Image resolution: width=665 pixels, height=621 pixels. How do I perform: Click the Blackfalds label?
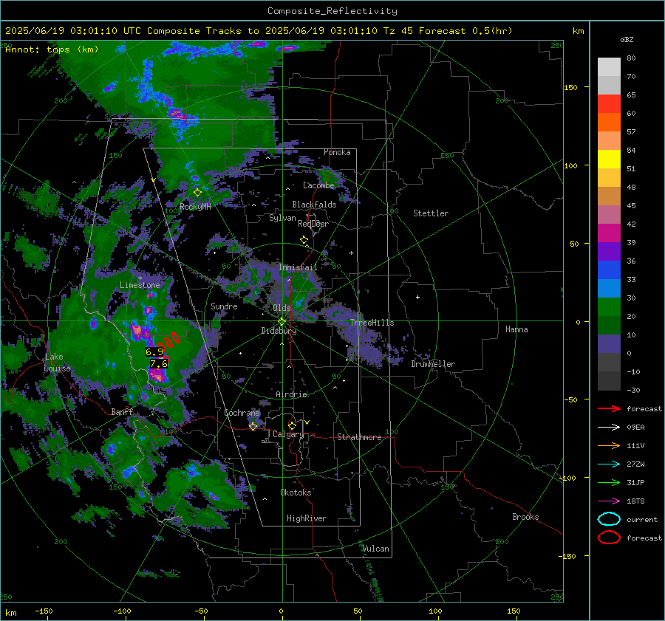pyautogui.click(x=314, y=205)
